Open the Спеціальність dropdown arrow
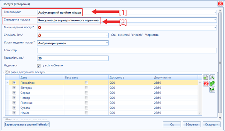The image size is (225, 131). pyautogui.click(x=107, y=35)
